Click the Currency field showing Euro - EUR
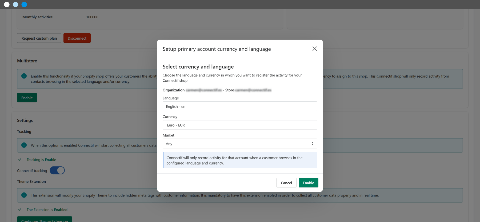Screen dimensions: 480x222 click(x=240, y=125)
